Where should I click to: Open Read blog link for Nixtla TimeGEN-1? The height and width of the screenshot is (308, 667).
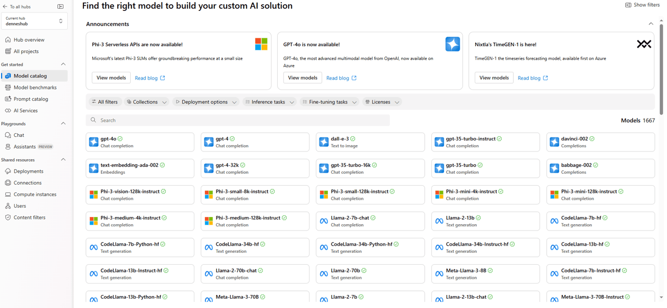click(x=533, y=78)
